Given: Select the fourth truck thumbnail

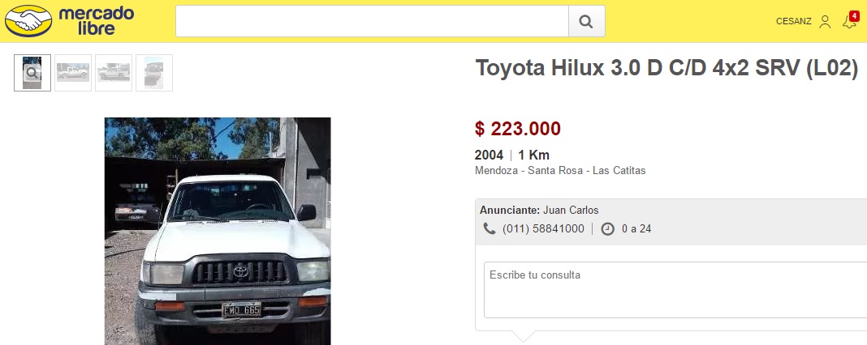Looking at the screenshot, I should [x=153, y=73].
